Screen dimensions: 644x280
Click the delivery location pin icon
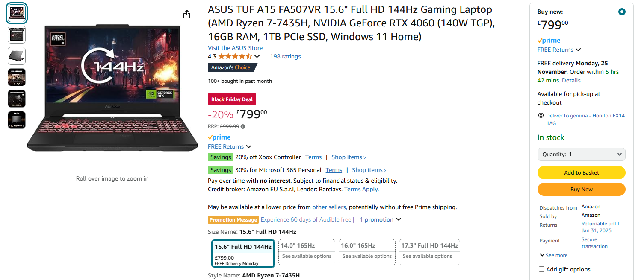541,116
